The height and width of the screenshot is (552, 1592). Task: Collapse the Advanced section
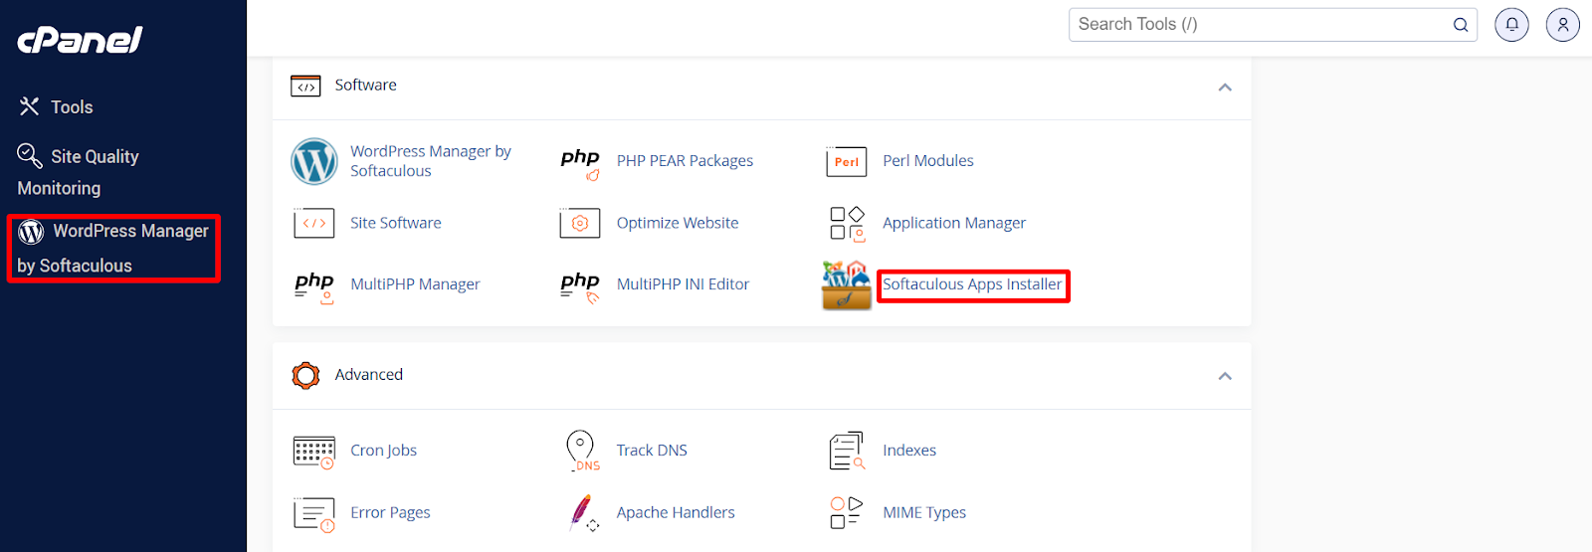coord(1225,376)
